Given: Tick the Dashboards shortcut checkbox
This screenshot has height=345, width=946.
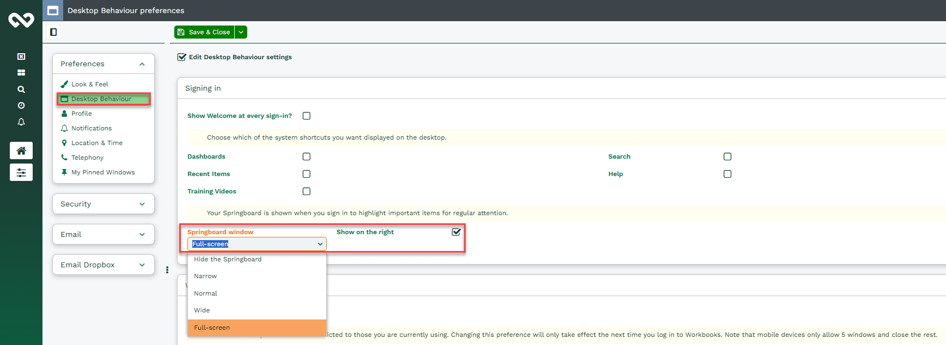Looking at the screenshot, I should [x=307, y=156].
